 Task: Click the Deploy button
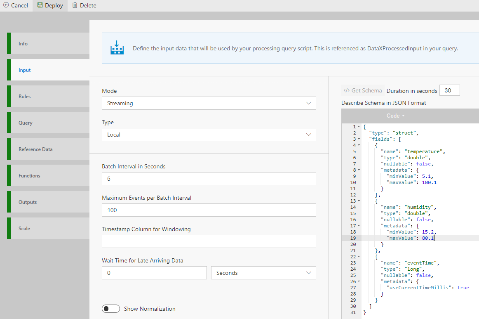pyautogui.click(x=50, y=5)
